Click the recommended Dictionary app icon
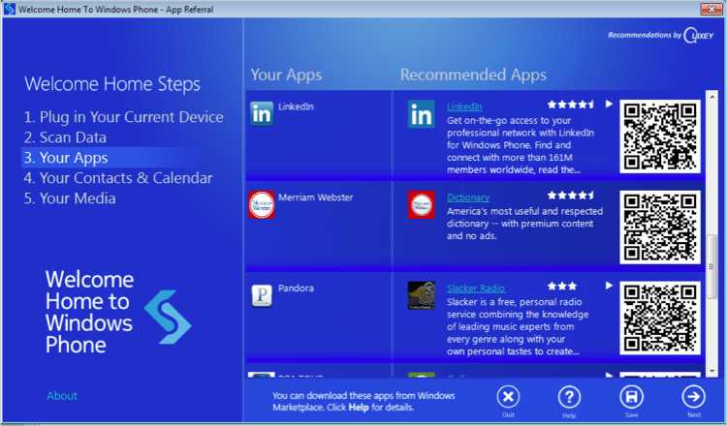Viewport: 727px width, 426px height. point(421,204)
